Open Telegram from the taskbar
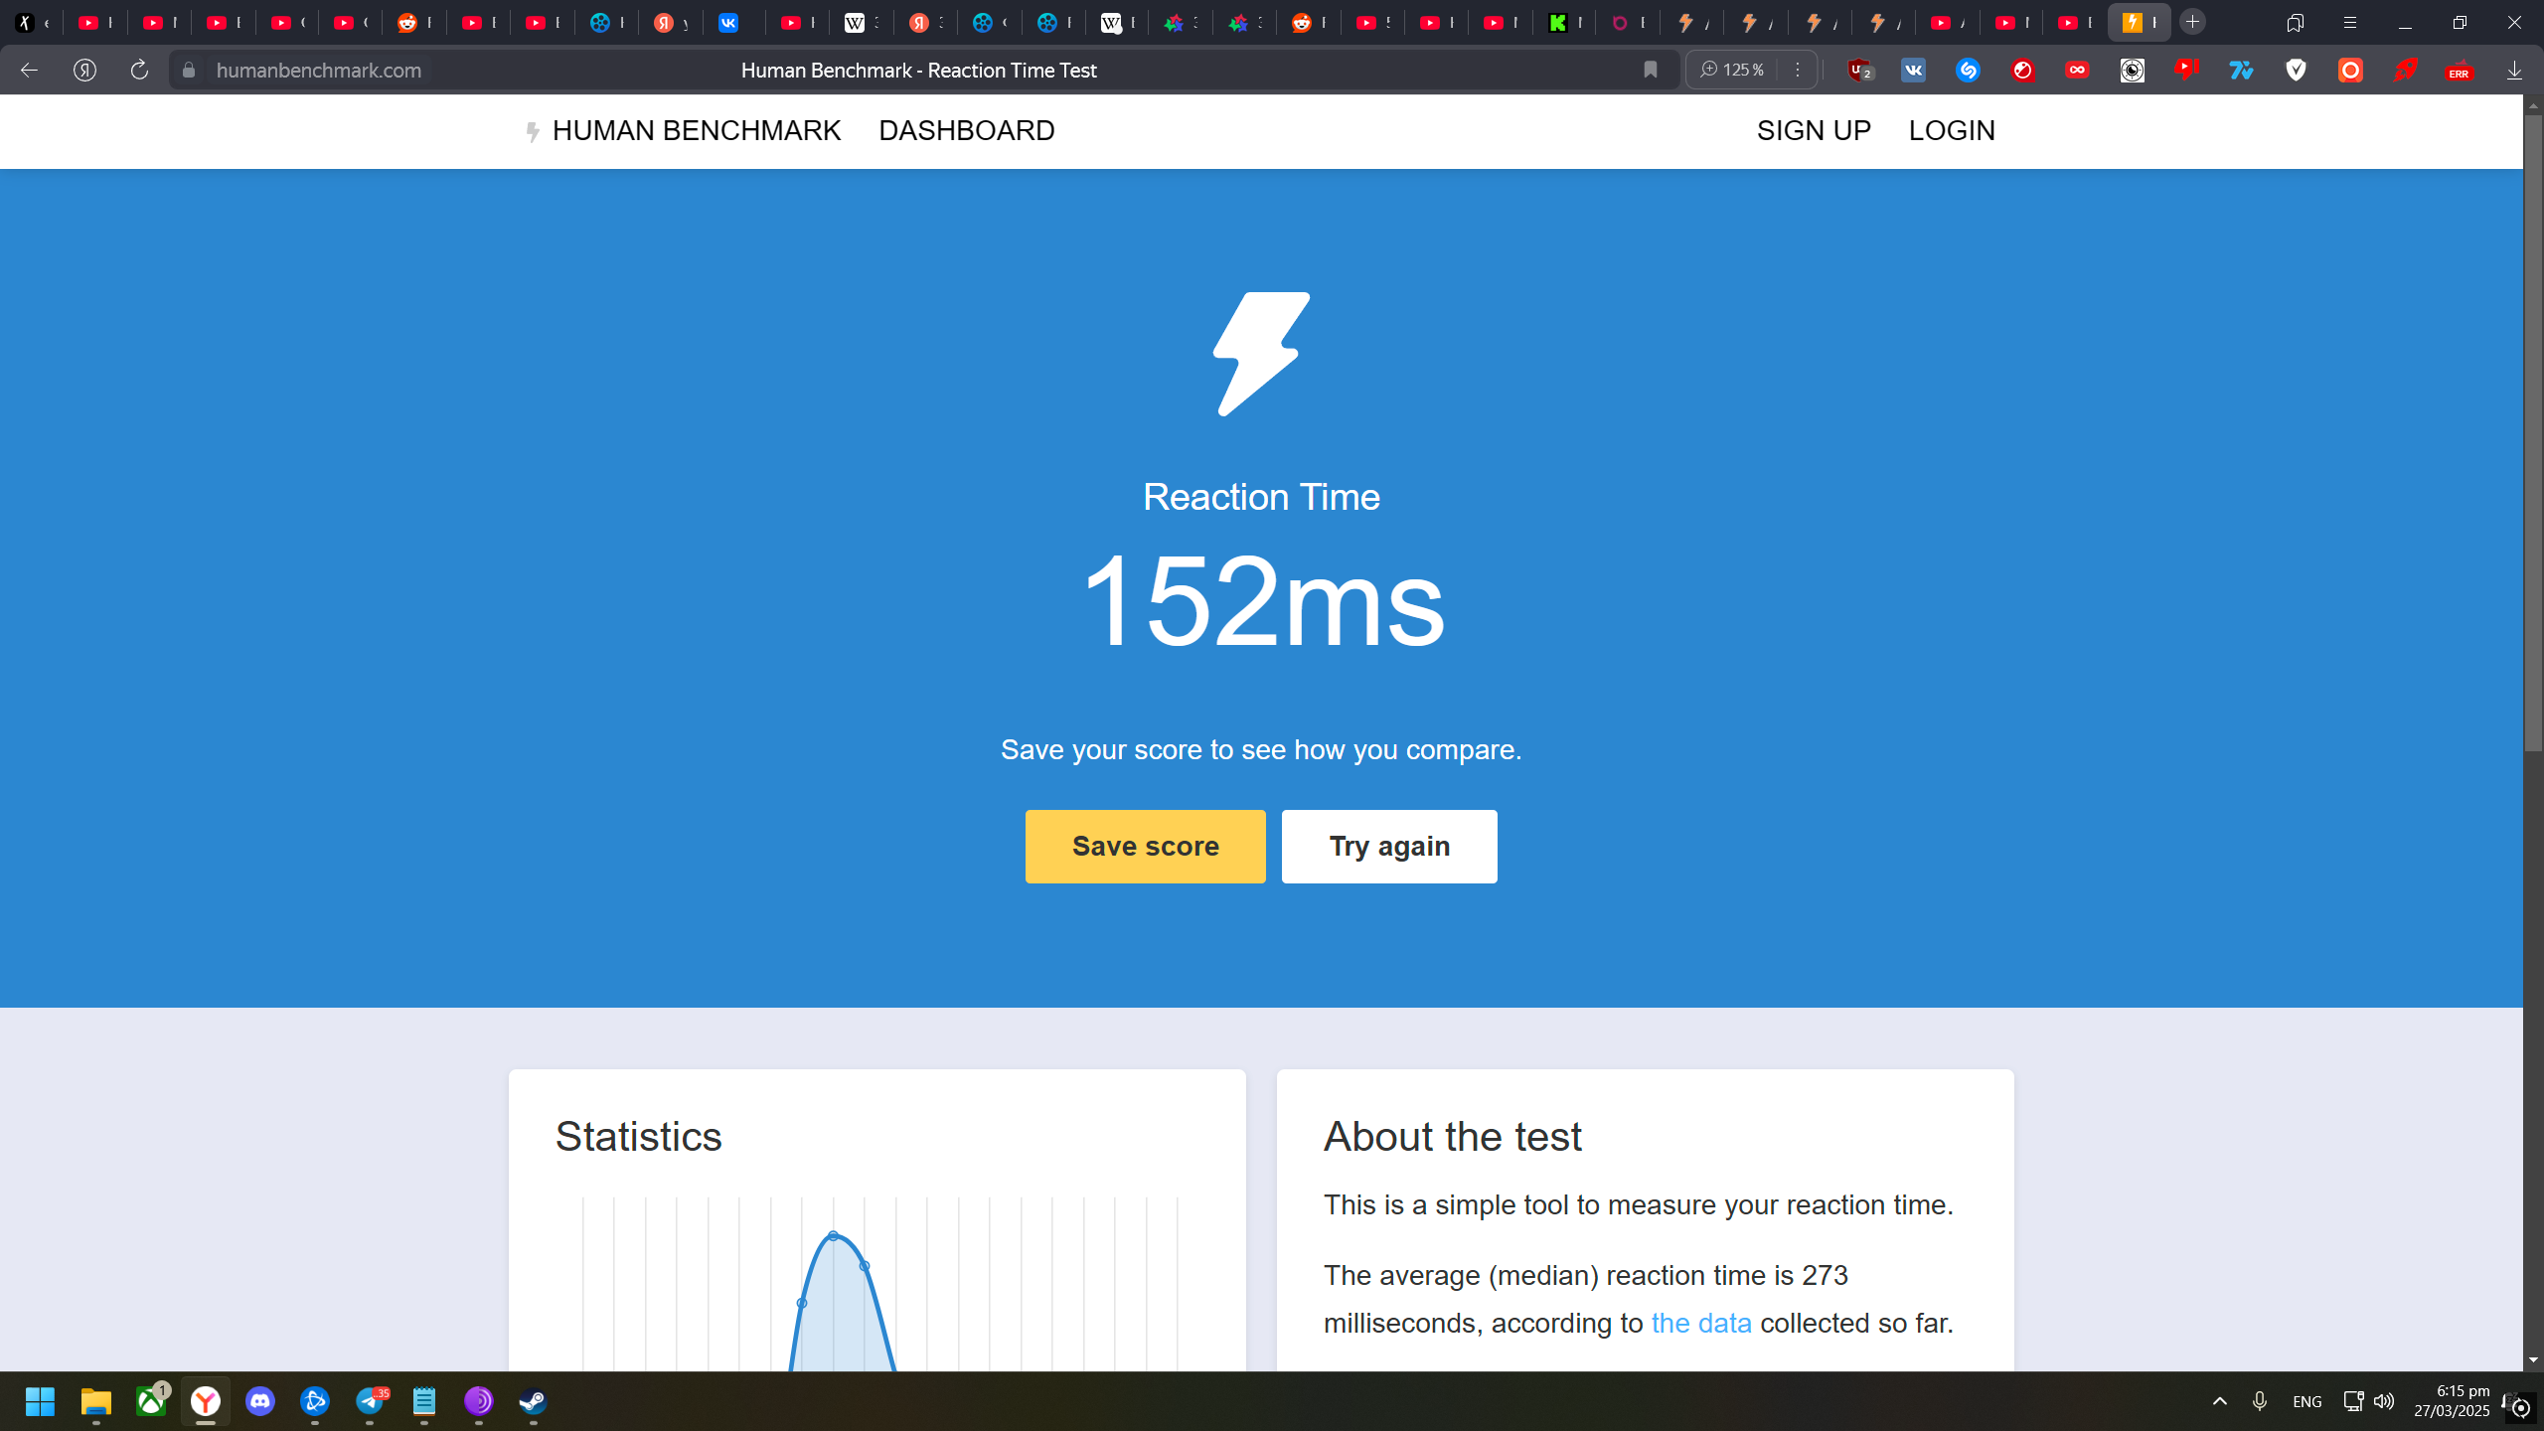The image size is (2544, 1431). pyautogui.click(x=370, y=1401)
